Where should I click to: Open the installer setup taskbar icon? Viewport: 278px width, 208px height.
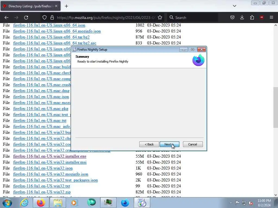(142, 203)
